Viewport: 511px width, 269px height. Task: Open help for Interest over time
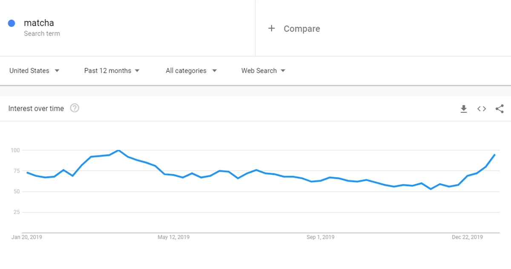pyautogui.click(x=75, y=108)
